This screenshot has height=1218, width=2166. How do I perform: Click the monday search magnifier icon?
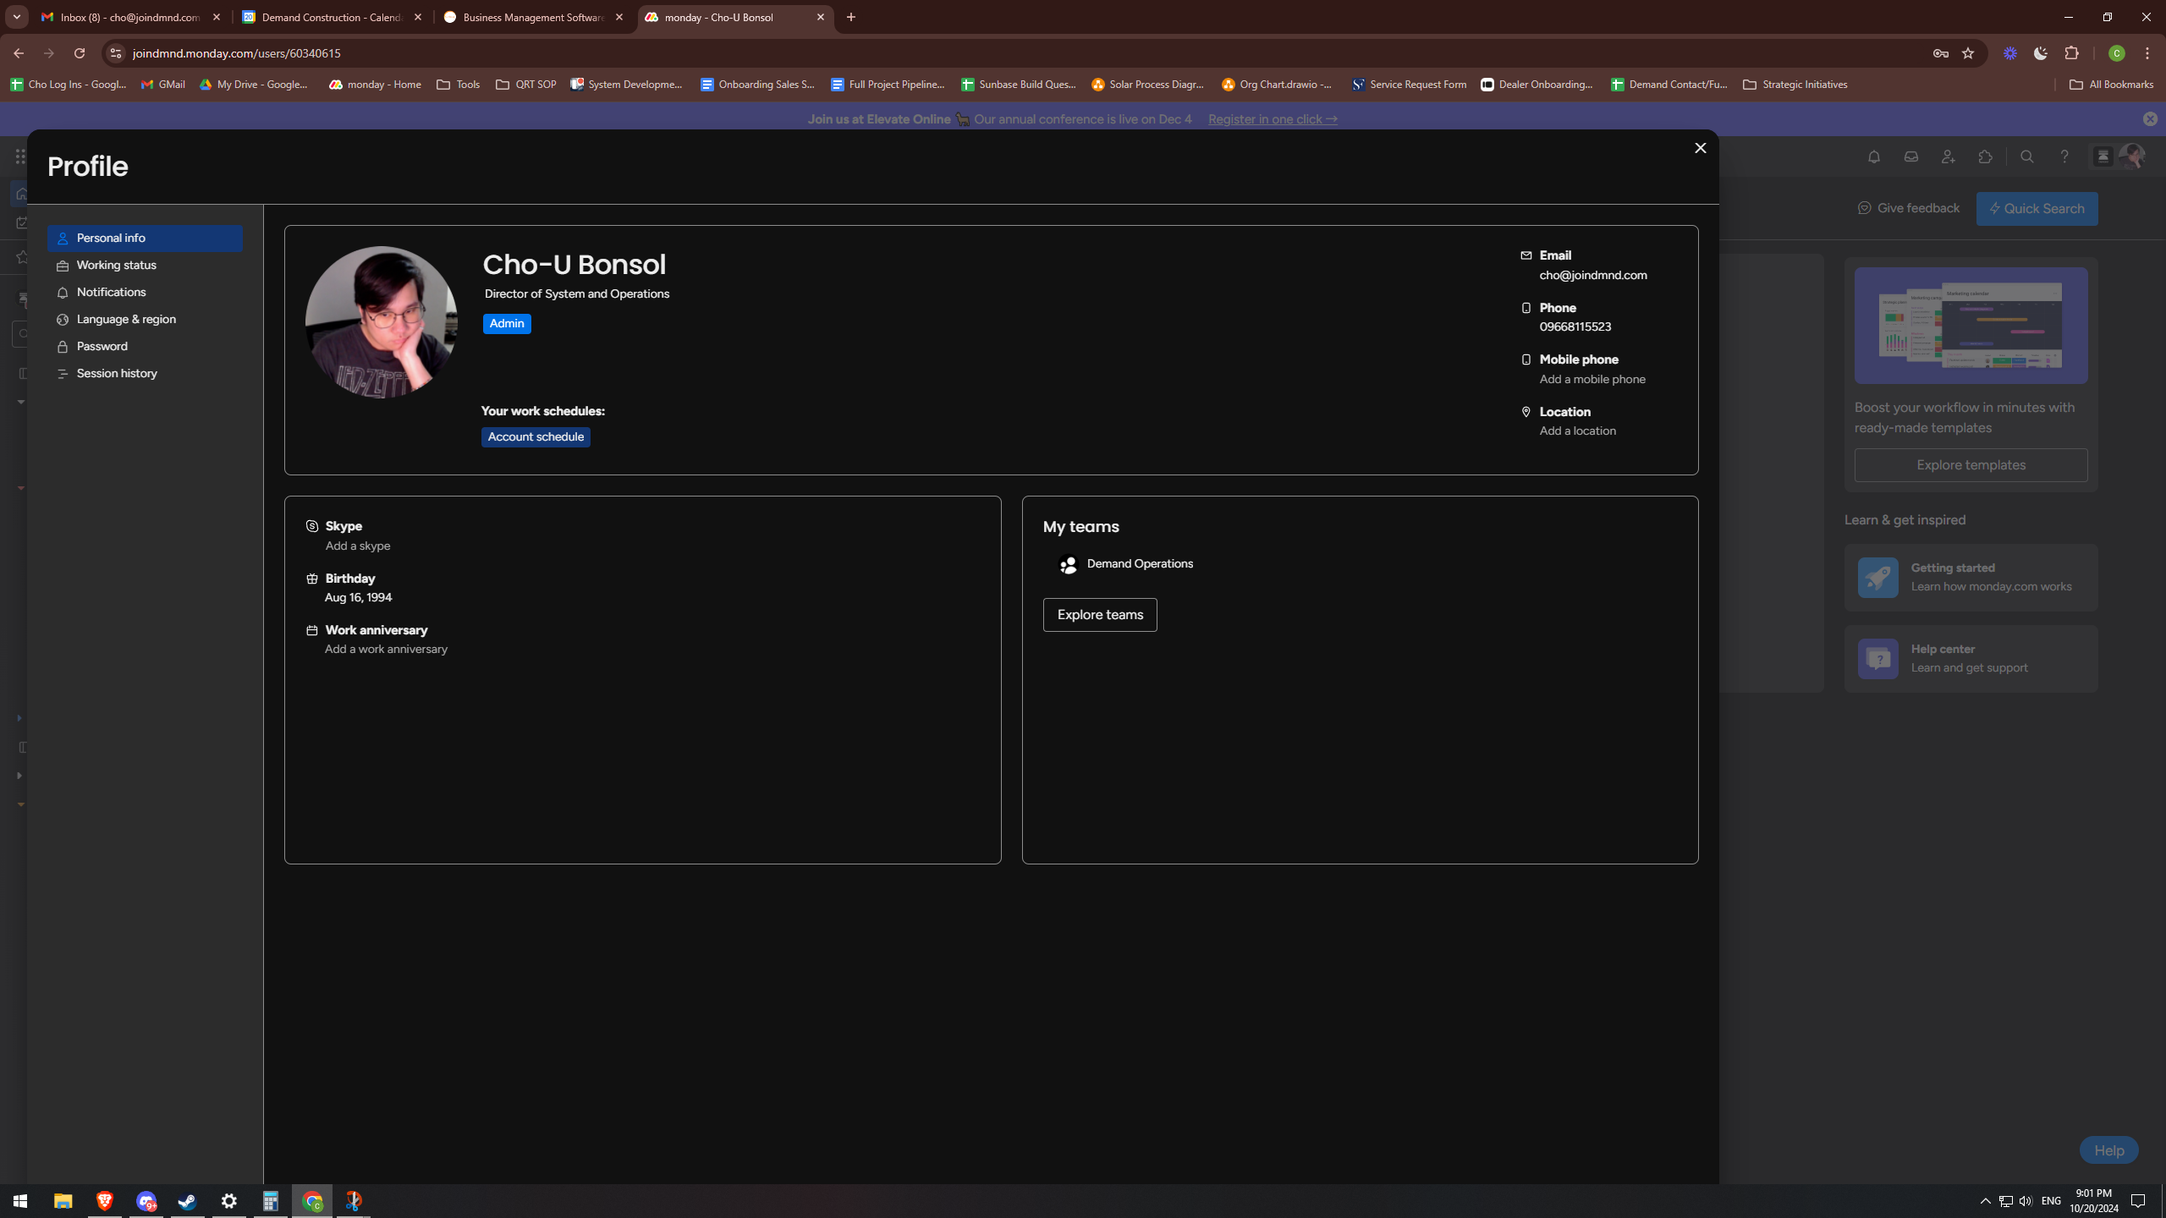point(2026,156)
